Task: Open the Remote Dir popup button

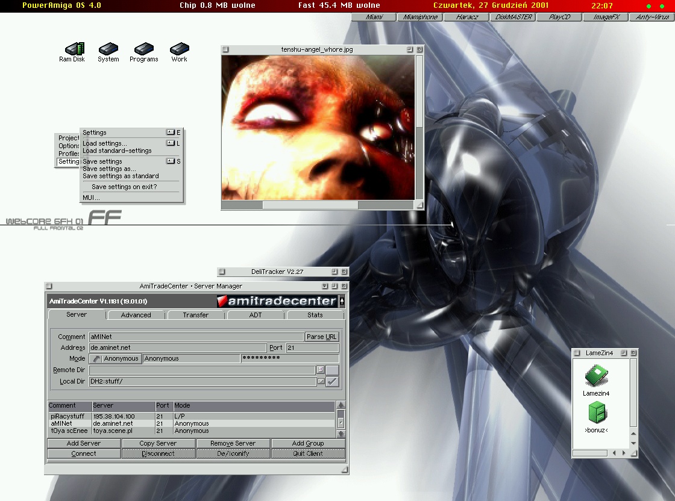Action: click(x=321, y=370)
